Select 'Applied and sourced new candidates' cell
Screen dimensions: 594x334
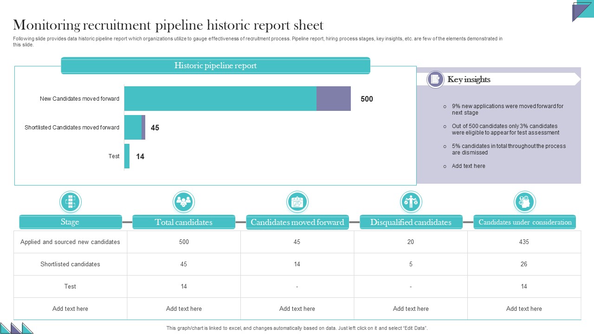[70, 242]
